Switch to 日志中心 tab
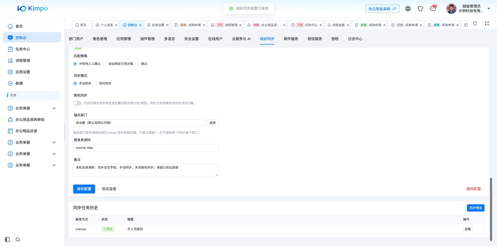This screenshot has height=246, width=497. tap(355, 39)
